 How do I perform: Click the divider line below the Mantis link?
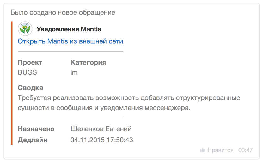coord(70,51)
